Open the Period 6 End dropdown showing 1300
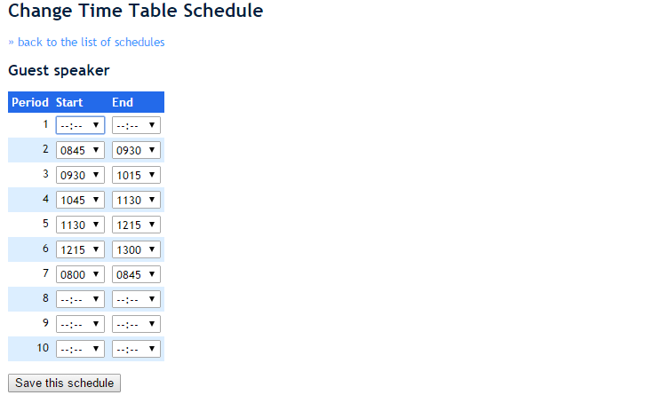This screenshot has height=403, width=661. 136,249
